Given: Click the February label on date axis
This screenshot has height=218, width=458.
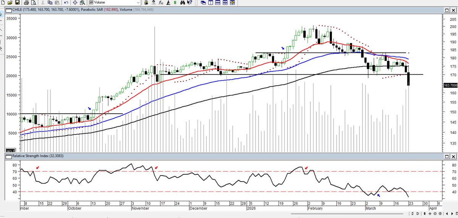Looking at the screenshot, I should coord(315,208).
